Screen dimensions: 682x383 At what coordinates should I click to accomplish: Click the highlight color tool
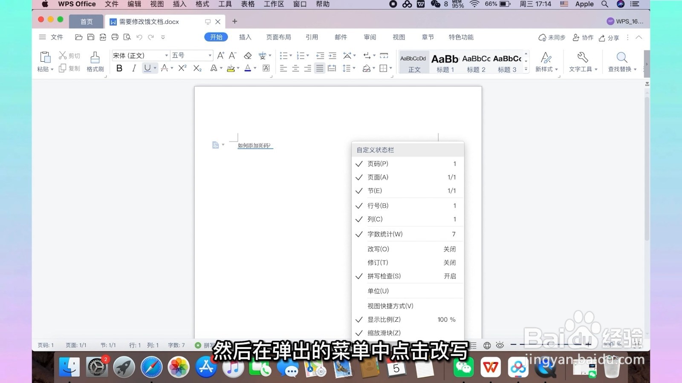tap(231, 68)
